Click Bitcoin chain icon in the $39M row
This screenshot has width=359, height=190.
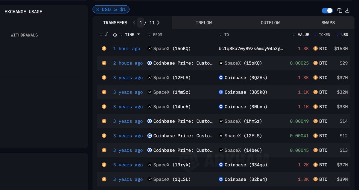tap(104, 179)
